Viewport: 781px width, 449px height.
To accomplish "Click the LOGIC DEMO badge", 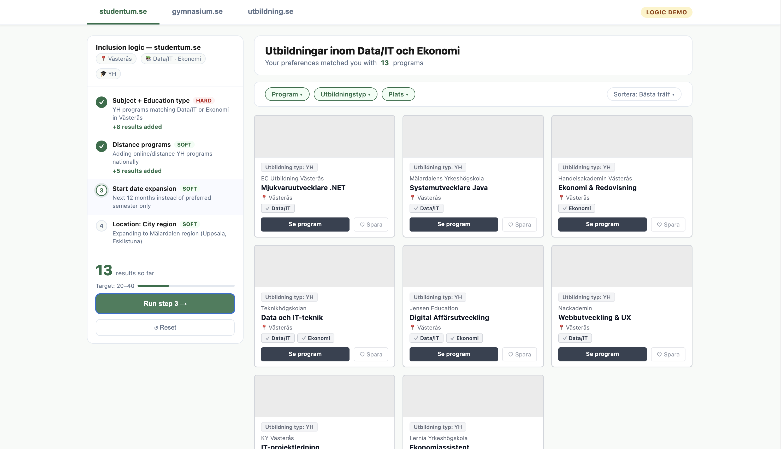I will click(x=666, y=12).
